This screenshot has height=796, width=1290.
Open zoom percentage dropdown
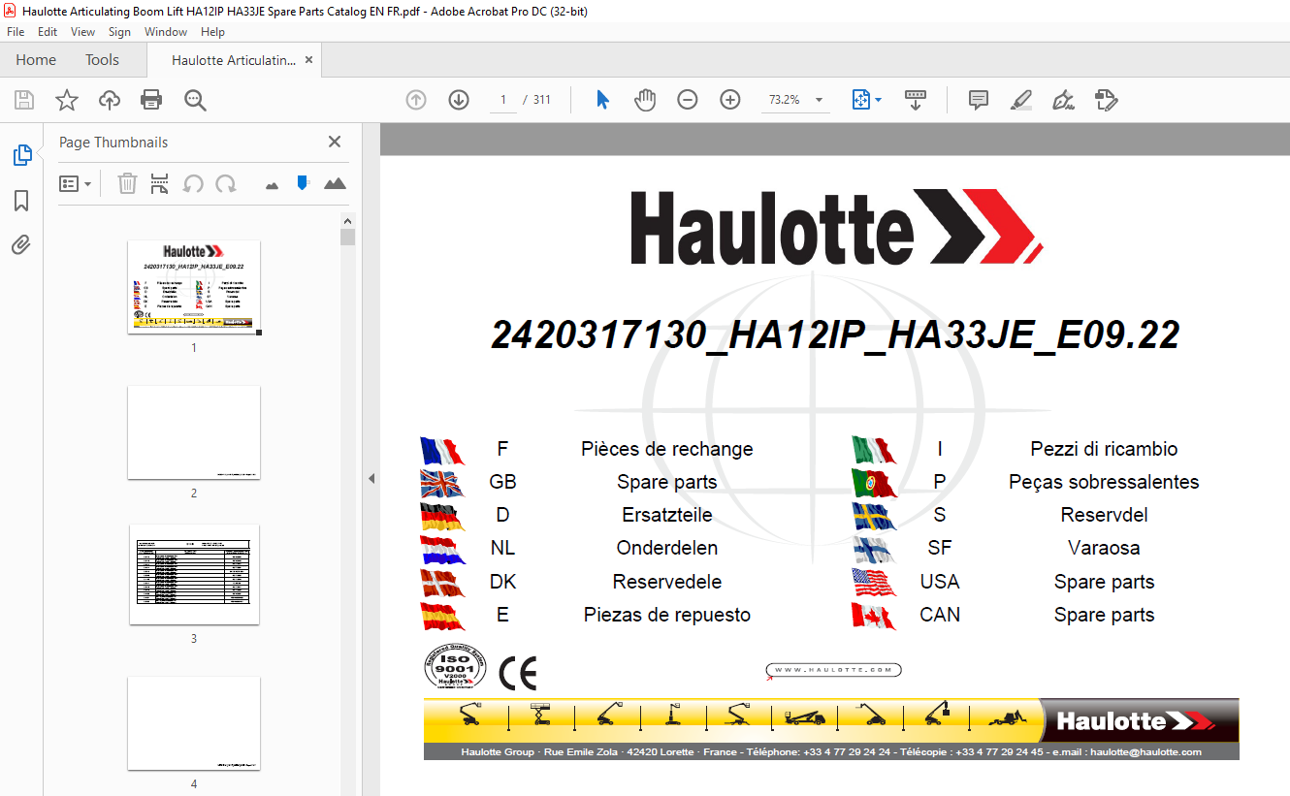820,100
